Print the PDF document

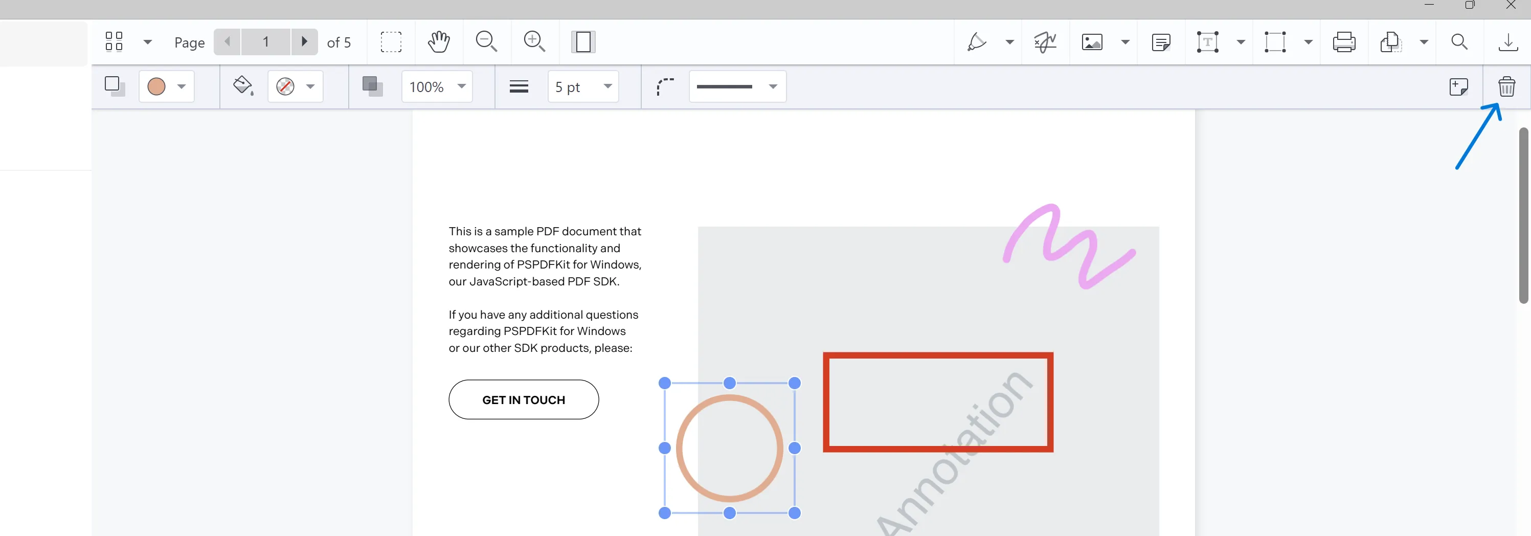coord(1345,41)
